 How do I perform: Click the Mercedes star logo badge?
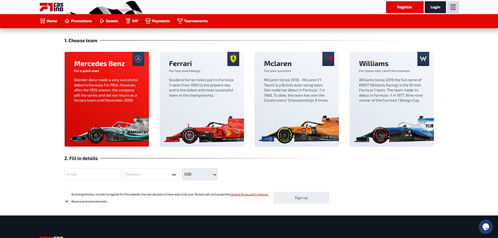[x=138, y=59]
